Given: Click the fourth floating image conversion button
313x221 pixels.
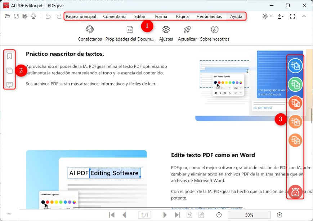Looking at the screenshot, I should (295, 122).
